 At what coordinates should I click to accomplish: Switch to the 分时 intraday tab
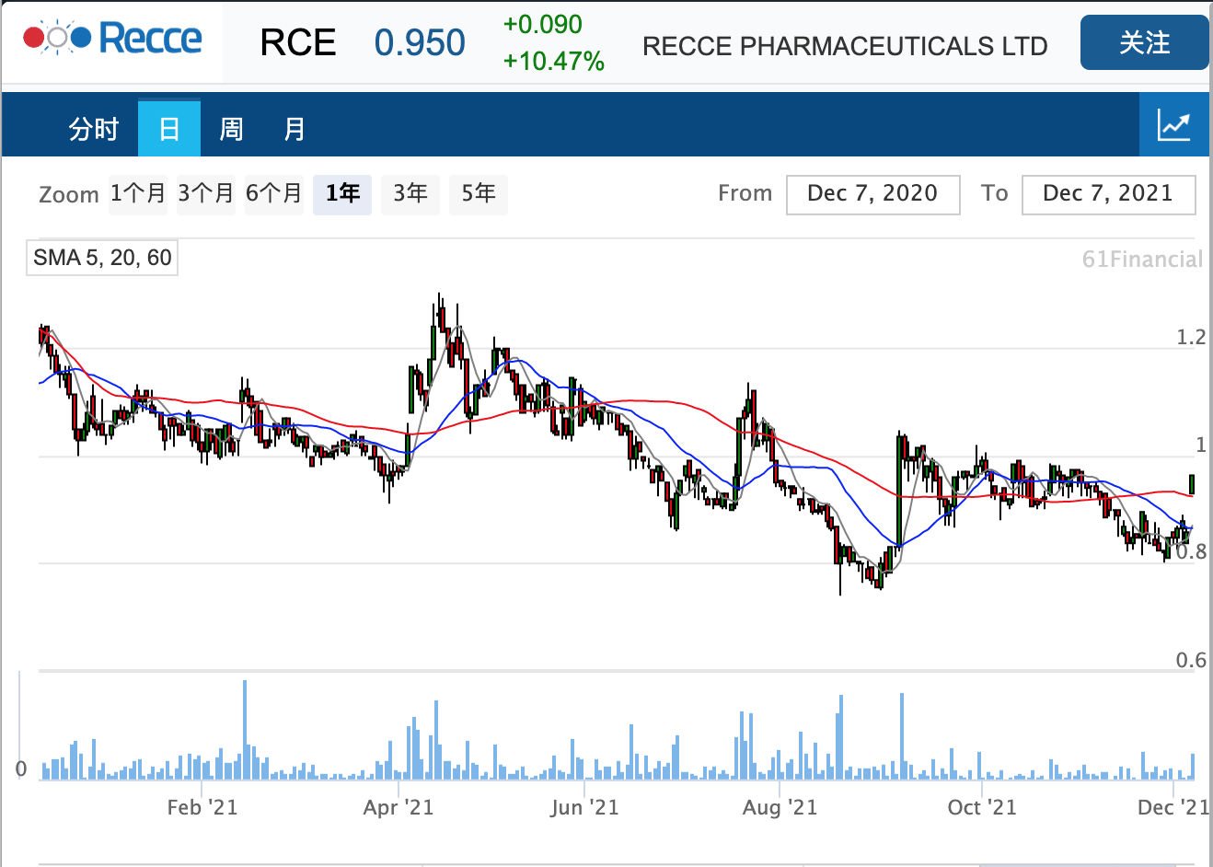94,129
